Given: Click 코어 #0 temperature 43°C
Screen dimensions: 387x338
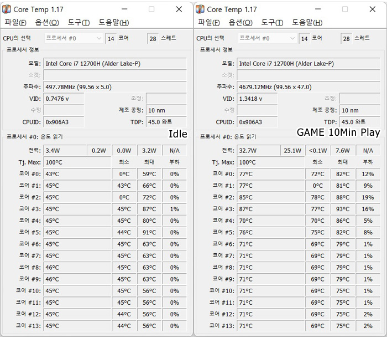Looking at the screenshot, I should tap(77, 174).
